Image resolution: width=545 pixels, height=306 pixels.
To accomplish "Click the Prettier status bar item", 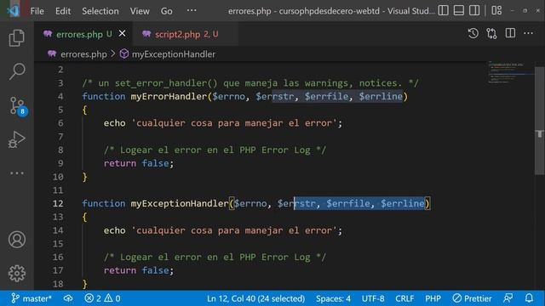I will pyautogui.click(x=472, y=298).
